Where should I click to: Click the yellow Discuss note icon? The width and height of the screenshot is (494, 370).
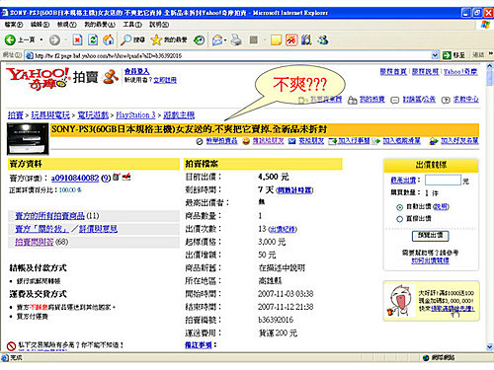[276, 40]
